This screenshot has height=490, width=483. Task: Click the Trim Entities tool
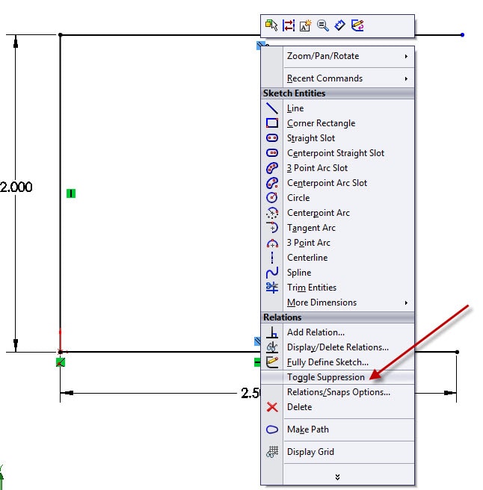tap(311, 288)
